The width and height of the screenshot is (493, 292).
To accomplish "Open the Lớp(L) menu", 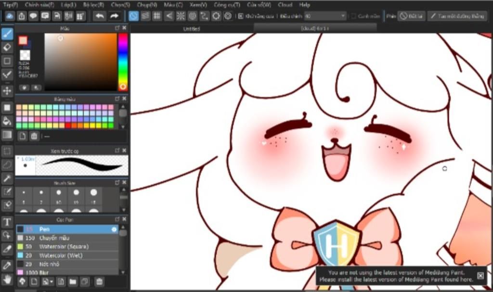I will 68,5.
